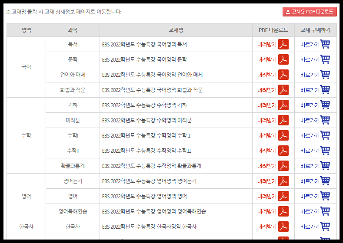Open textbook 수능특강 수학영역 수학II
This screenshot has width=343, height=243.
[x=147, y=151]
